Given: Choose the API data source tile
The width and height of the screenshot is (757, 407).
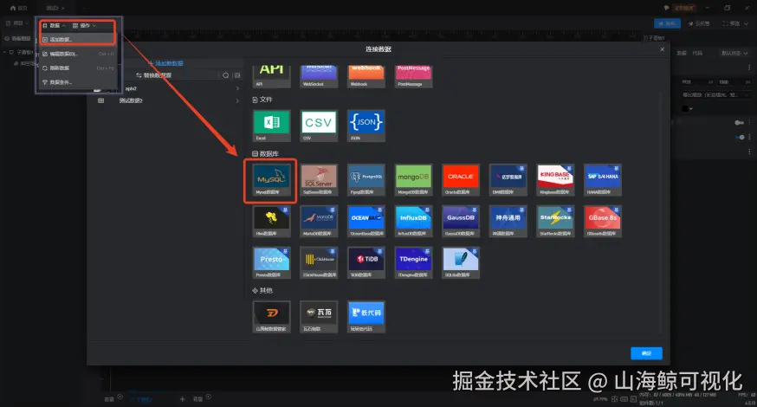Looking at the screenshot, I should point(272,76).
